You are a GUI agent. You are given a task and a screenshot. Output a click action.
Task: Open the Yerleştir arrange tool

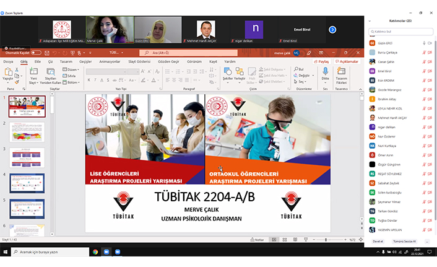pos(240,74)
